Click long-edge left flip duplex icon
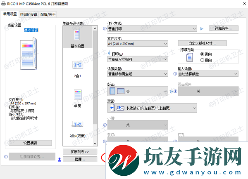 tap(112, 108)
